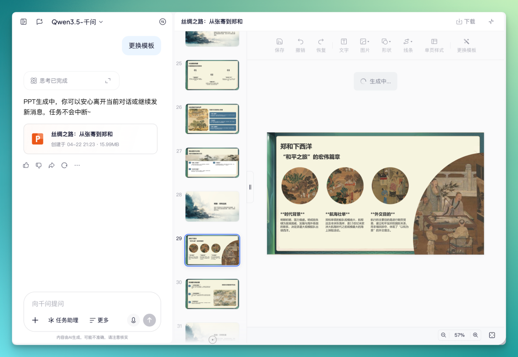Open 单页样式 single page style
Screen dimensions: 518x357
pyautogui.click(x=434, y=45)
